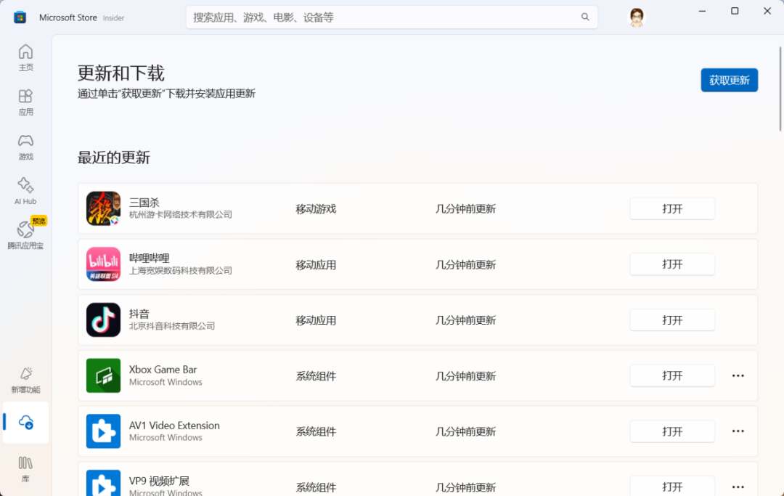The height and width of the screenshot is (496, 784).
Task: Open AI Hub in the sidebar
Action: tap(25, 191)
